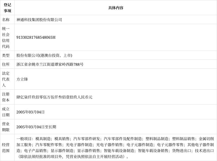Select founding date '2005年03月04日'
The image size is (217, 161).
[30, 112]
